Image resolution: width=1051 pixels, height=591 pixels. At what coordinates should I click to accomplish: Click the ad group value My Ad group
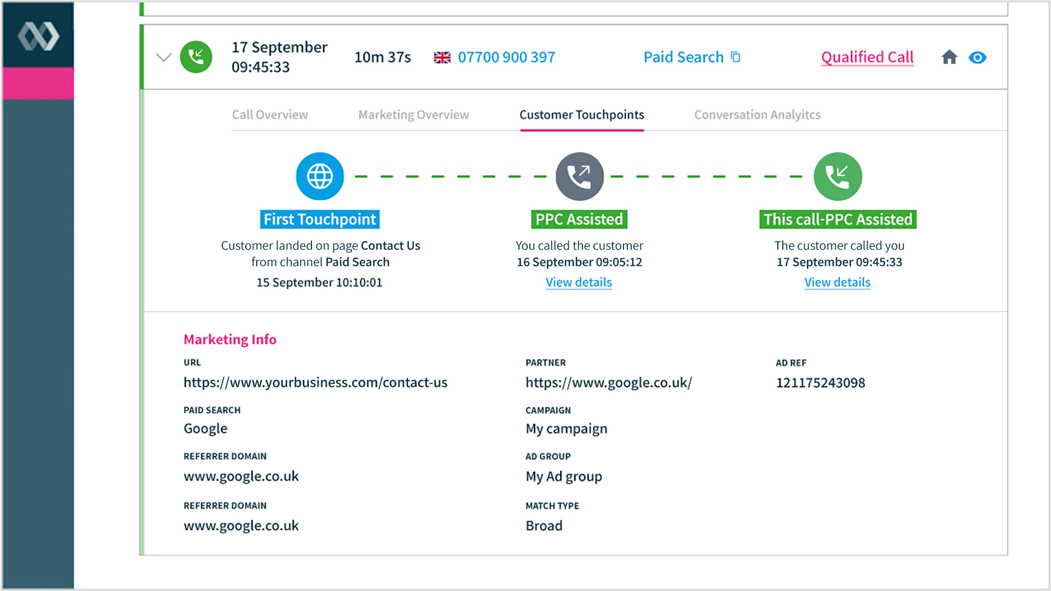click(564, 476)
